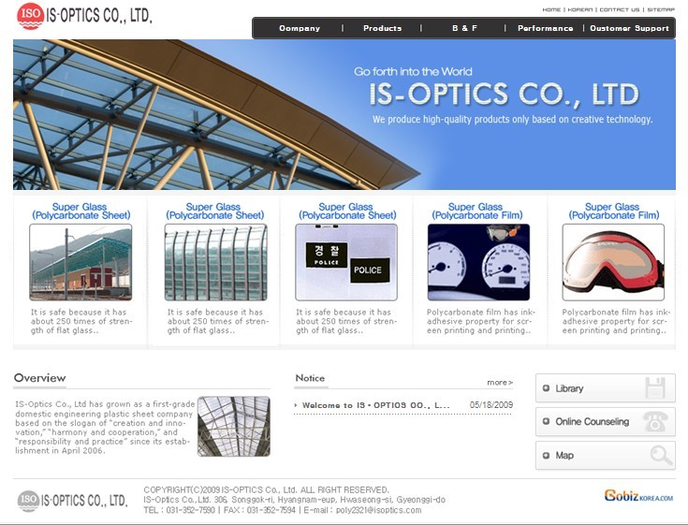Open the Map button
This screenshot has width=688, height=525.
click(x=606, y=455)
